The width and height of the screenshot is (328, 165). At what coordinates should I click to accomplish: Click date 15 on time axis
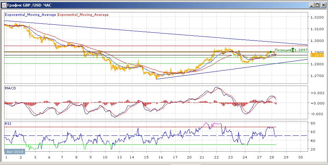click(x=146, y=157)
